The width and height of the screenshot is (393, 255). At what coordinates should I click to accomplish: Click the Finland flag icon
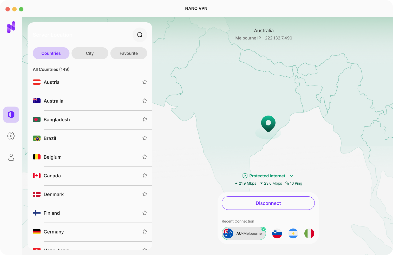37,213
